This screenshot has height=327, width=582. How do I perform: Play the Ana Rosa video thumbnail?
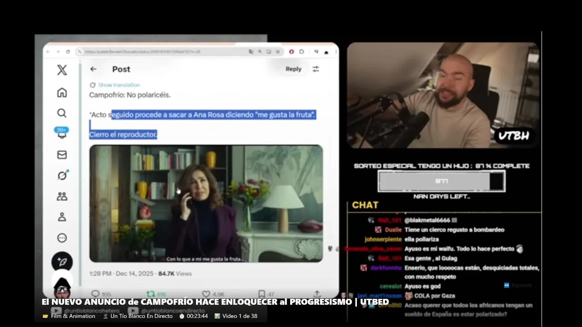206,204
